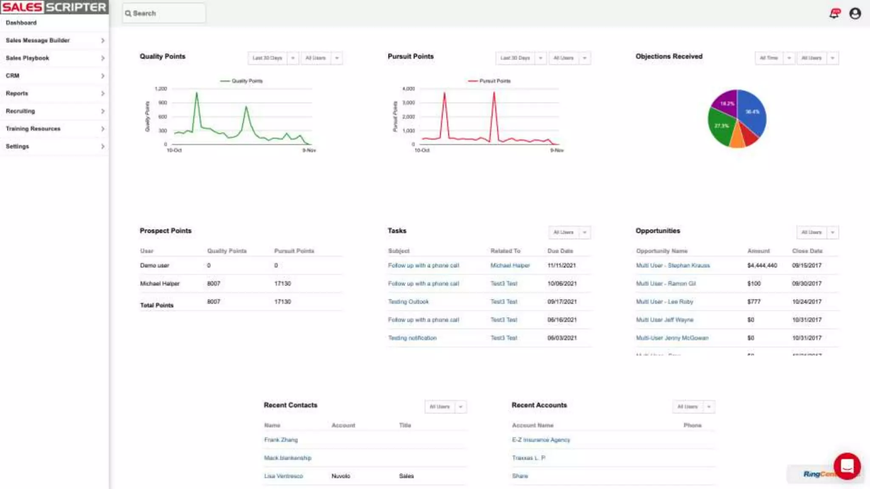
Task: Expand the CRM menu chevron
Action: point(103,76)
